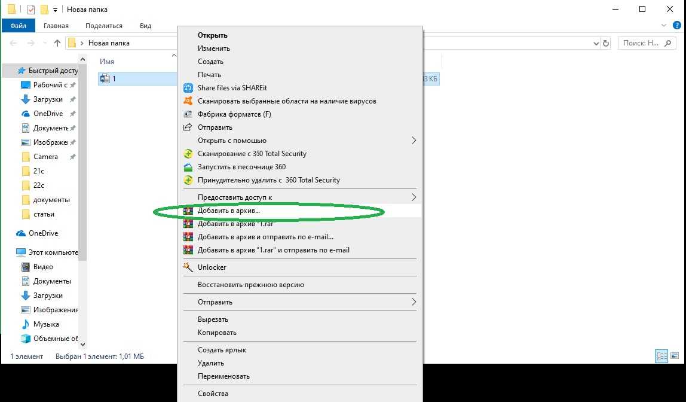Expand the 'Открыть с помощью' submenu

coord(414,141)
